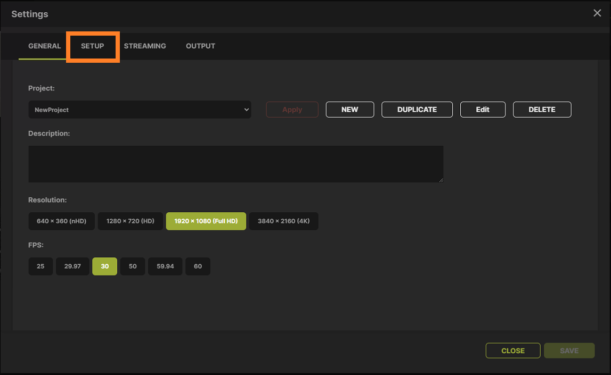611x375 pixels.
Task: Set FPS to 25
Action: (40, 266)
